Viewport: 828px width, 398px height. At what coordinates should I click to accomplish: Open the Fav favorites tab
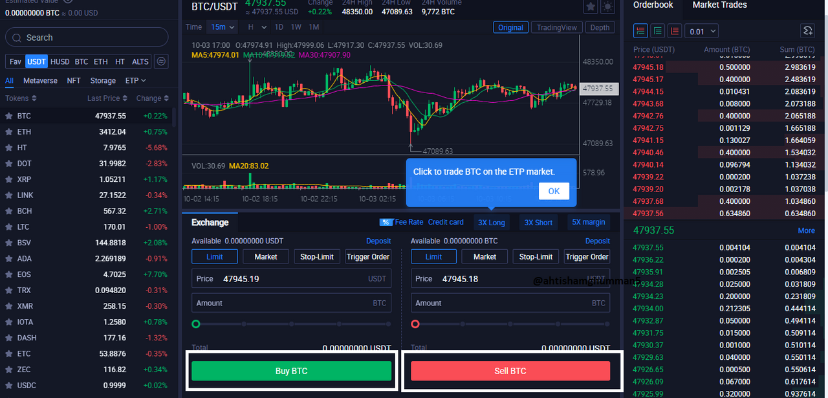point(16,61)
